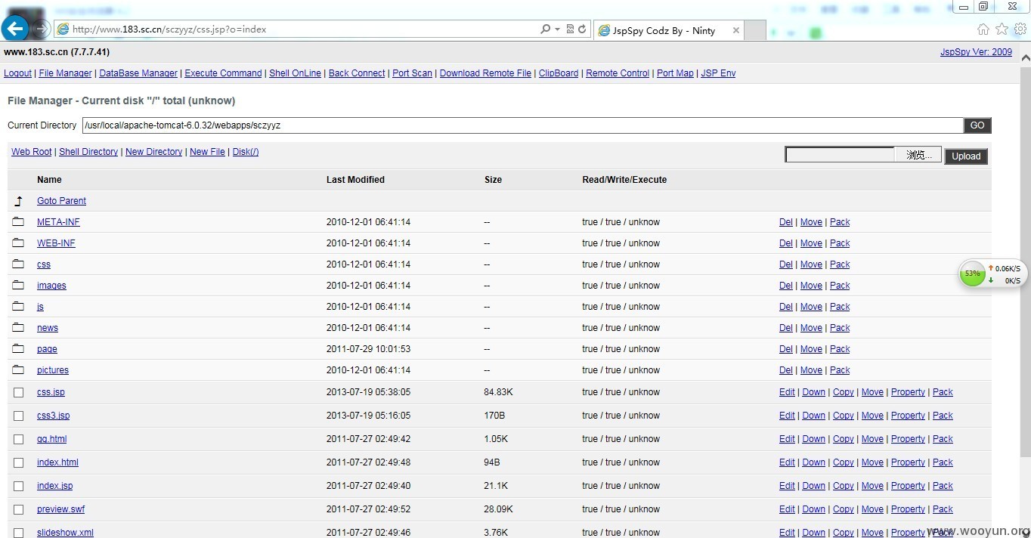Open File Manager in the top menu
The width and height of the screenshot is (1031, 538).
(65, 73)
